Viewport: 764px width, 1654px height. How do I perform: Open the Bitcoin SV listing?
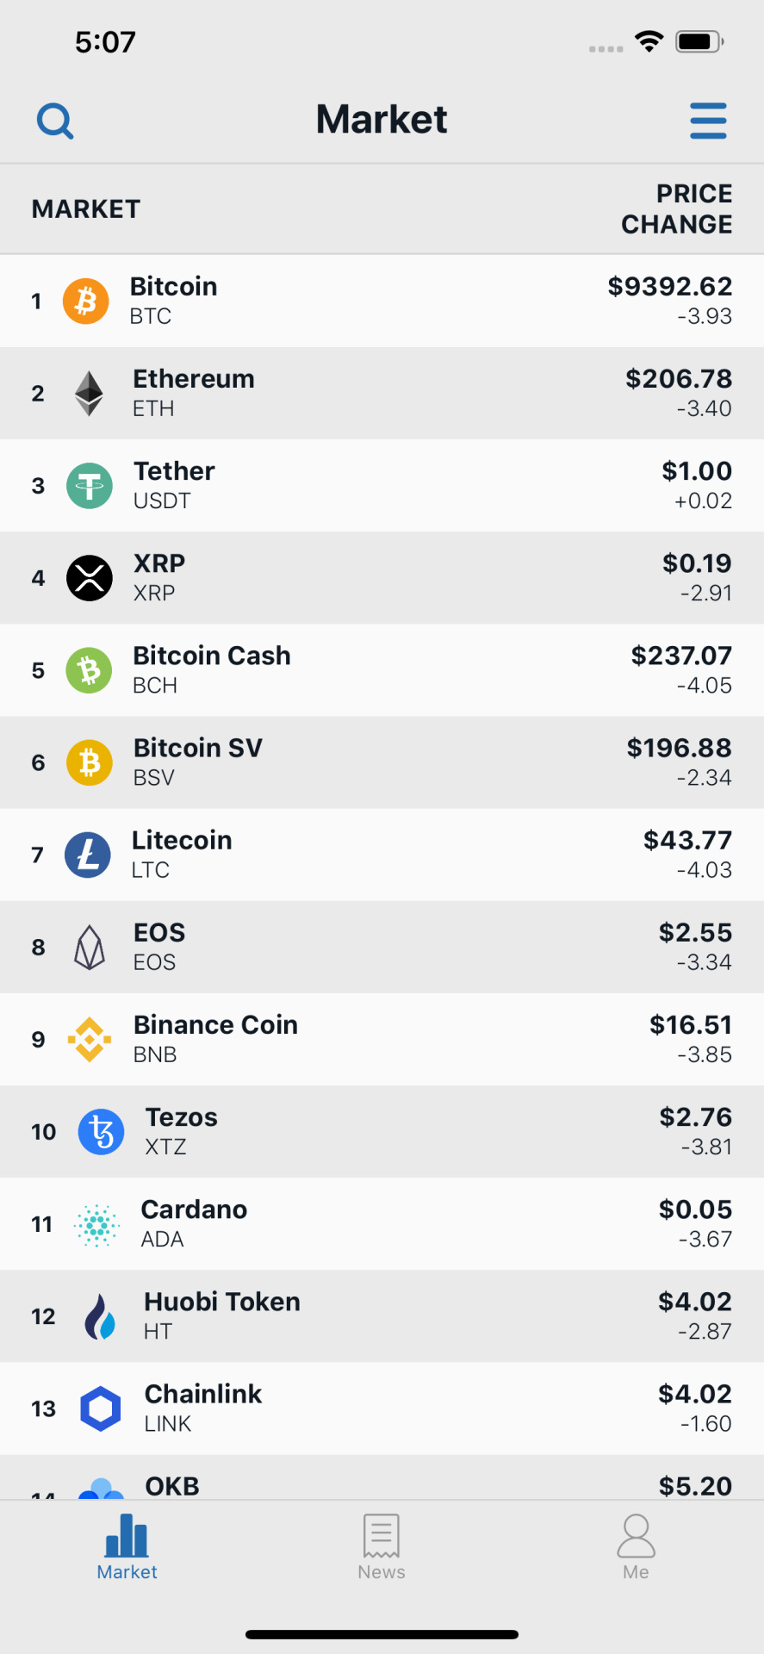(382, 762)
